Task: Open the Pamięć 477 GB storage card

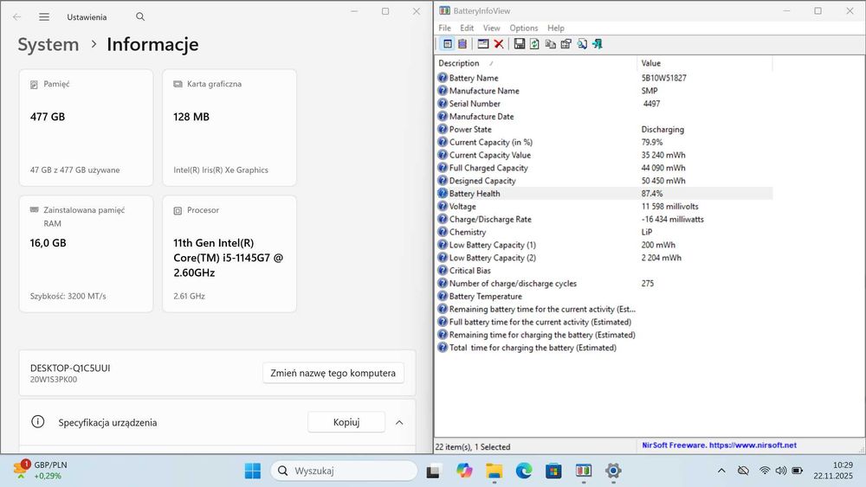Action: point(86,127)
